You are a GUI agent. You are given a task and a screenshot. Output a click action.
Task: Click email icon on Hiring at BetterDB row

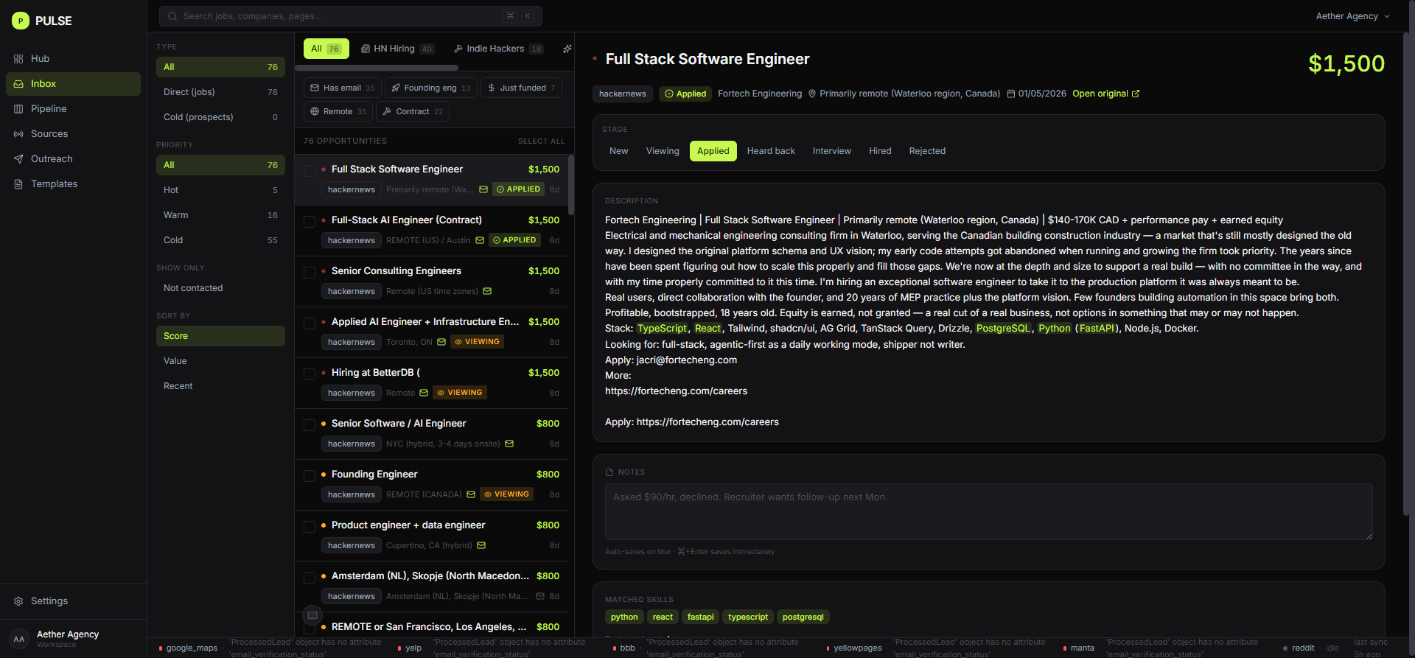(424, 393)
